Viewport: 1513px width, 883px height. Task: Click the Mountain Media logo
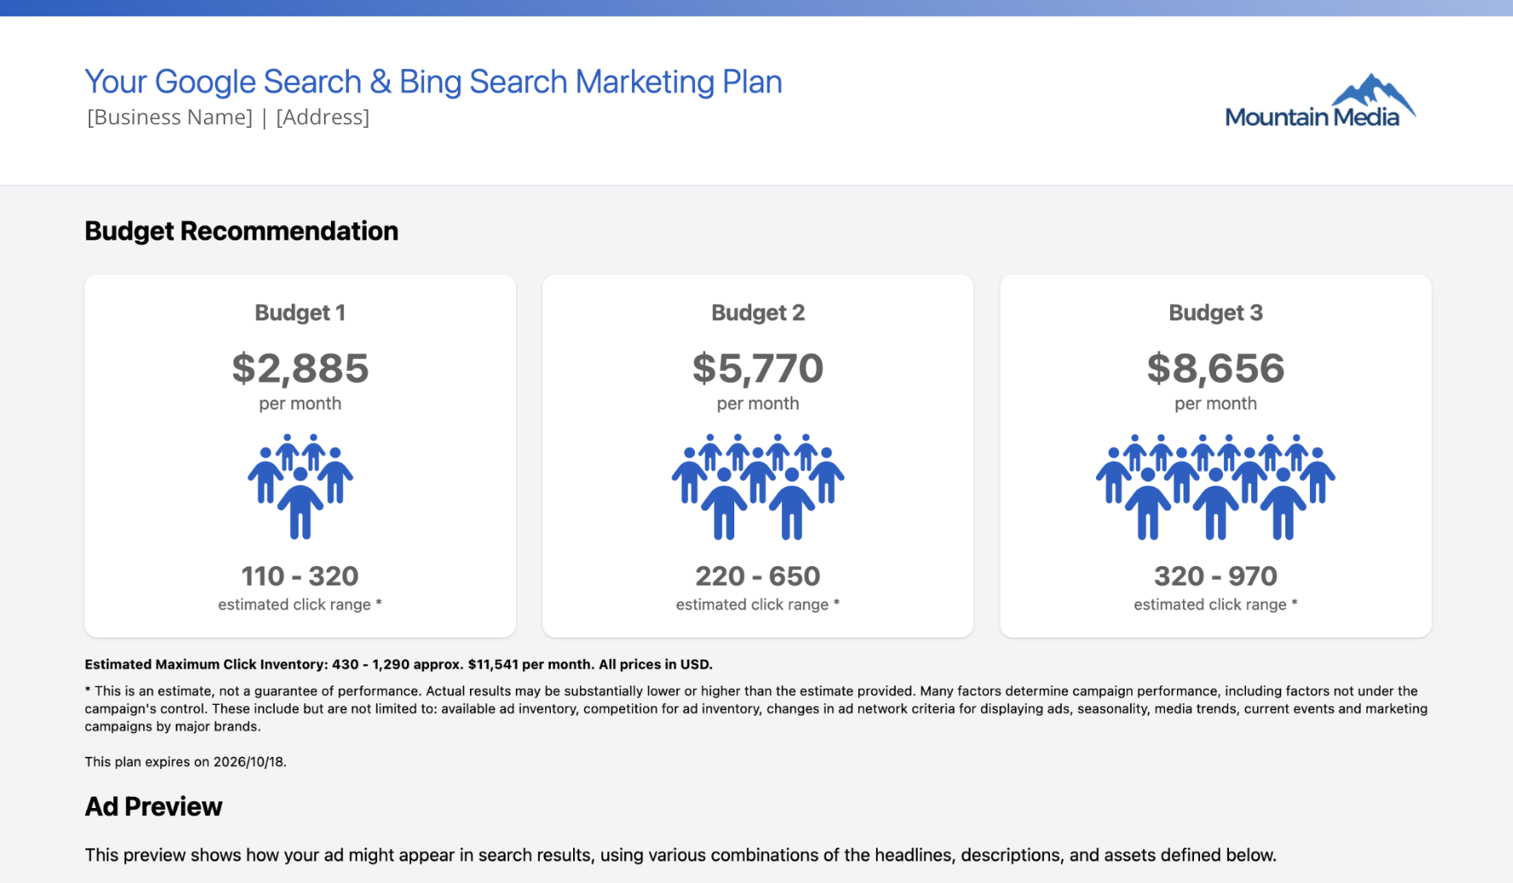1320,101
